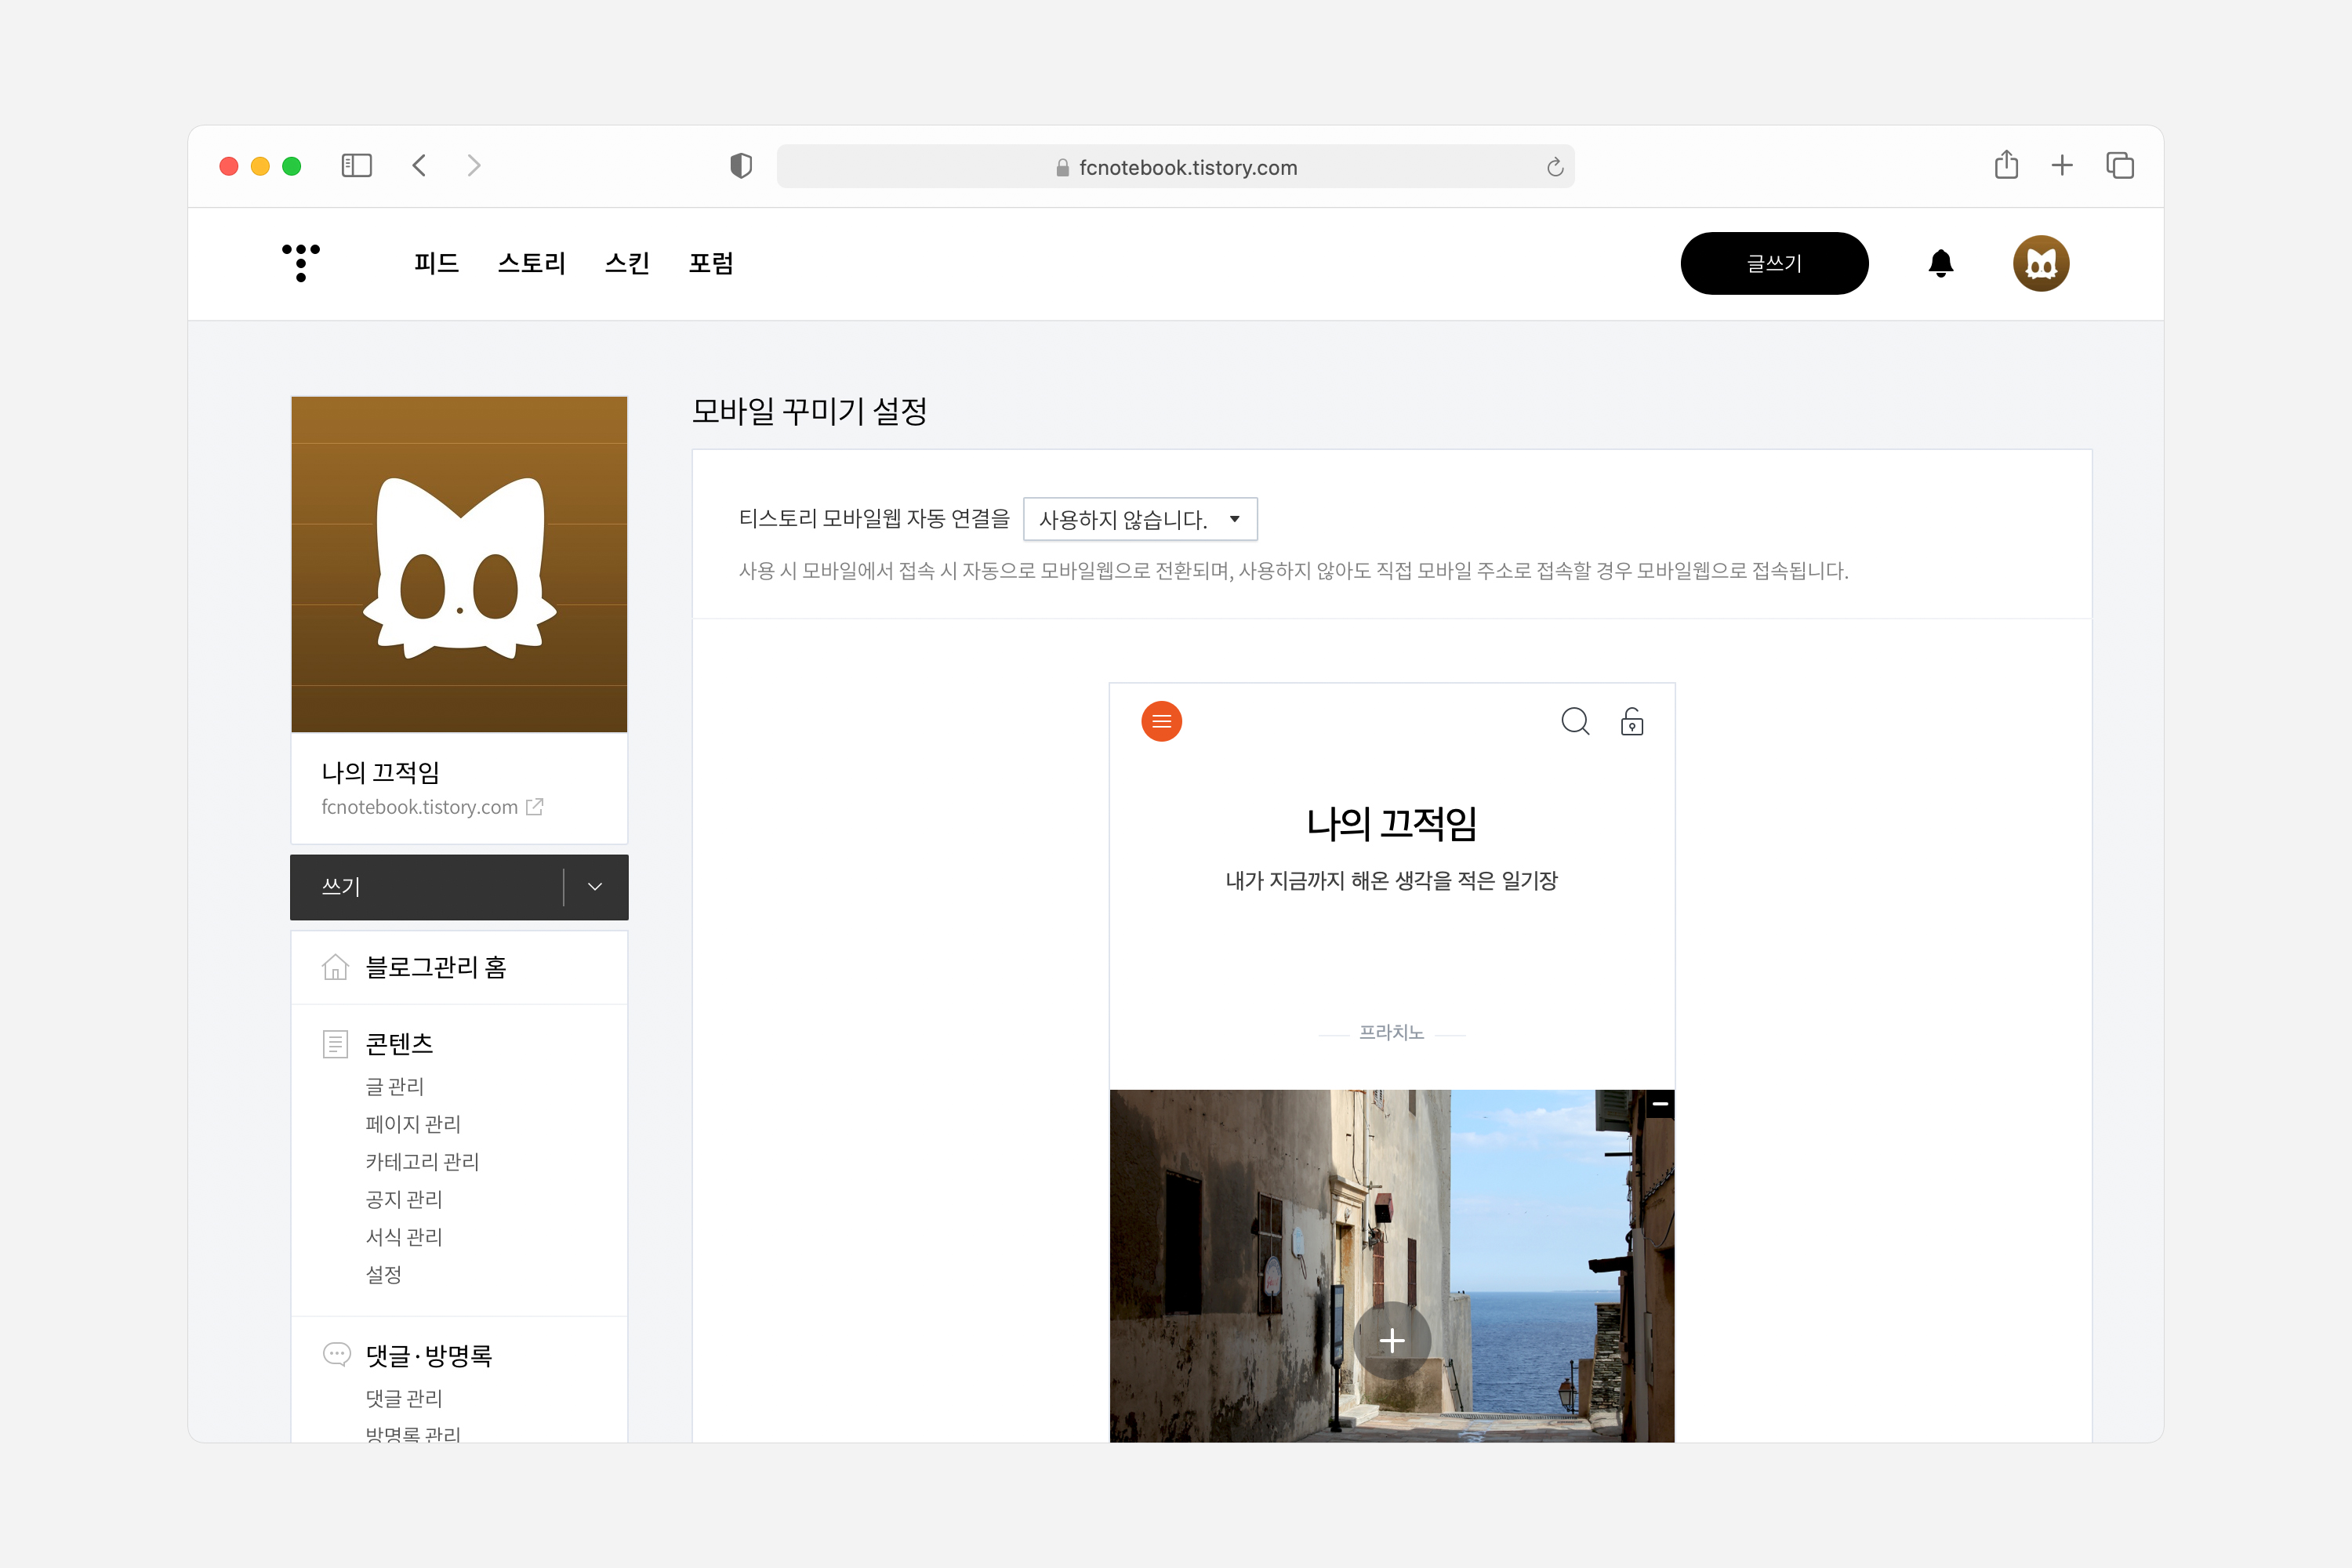Click the orange hamburger menu in preview
The height and width of the screenshot is (1568, 2352).
pos(1161,721)
